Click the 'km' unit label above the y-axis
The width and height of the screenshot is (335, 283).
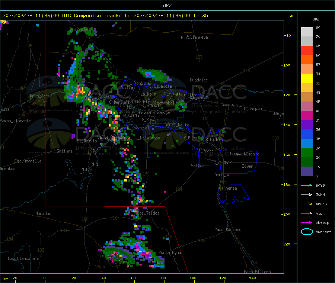pos(291,16)
